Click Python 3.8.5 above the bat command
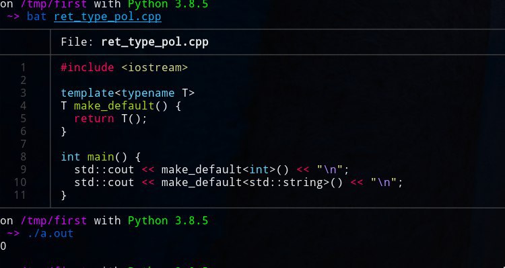 168,4
